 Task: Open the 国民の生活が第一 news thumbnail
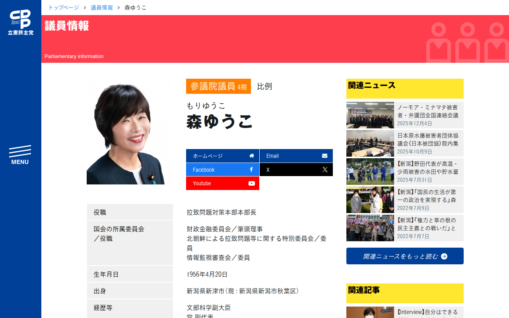point(370,200)
